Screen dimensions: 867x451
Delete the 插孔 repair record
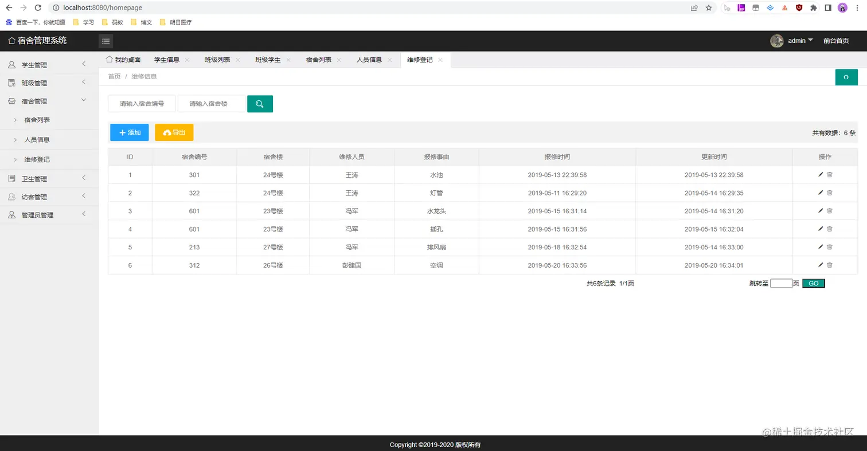pyautogui.click(x=830, y=229)
